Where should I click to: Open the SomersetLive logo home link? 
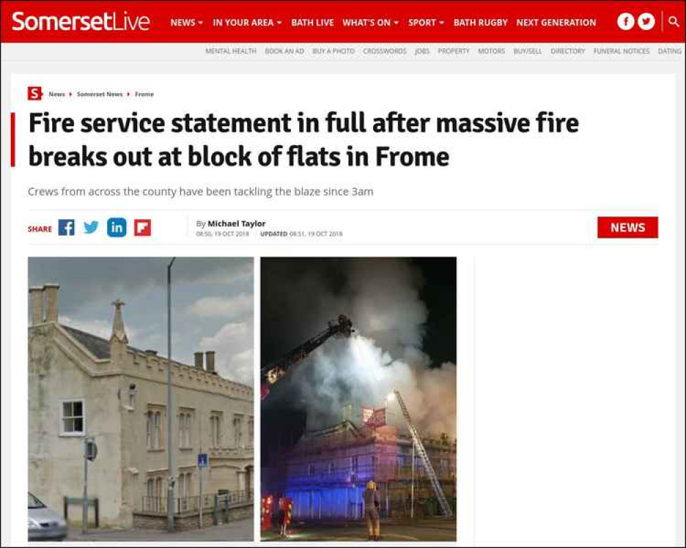tap(81, 22)
